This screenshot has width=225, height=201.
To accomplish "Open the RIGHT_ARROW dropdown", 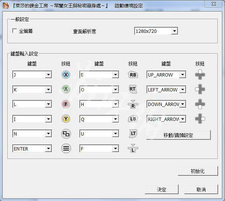I will [x=166, y=119].
